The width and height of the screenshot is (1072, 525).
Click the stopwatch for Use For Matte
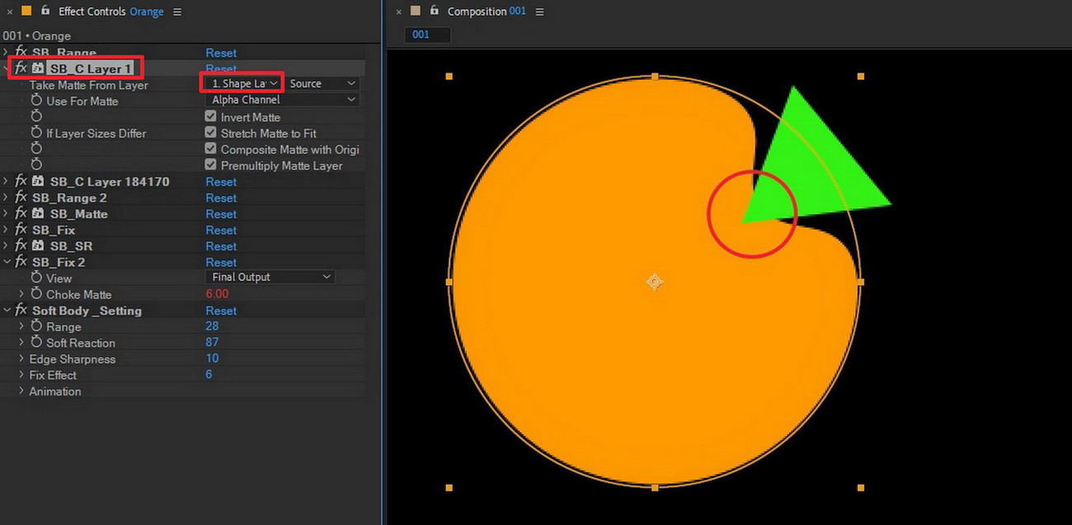(36, 101)
